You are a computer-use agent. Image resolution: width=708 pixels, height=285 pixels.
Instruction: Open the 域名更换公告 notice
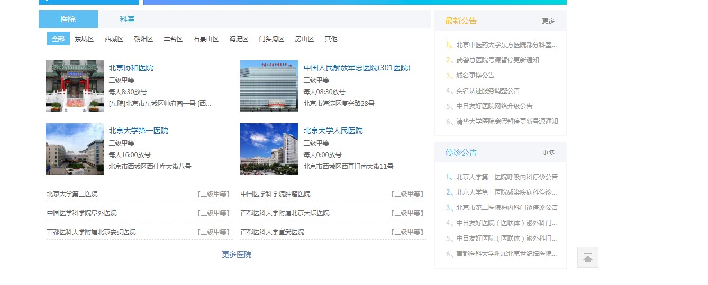475,76
